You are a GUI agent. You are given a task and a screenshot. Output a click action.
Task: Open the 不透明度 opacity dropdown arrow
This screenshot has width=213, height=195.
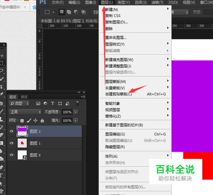click(76, 112)
